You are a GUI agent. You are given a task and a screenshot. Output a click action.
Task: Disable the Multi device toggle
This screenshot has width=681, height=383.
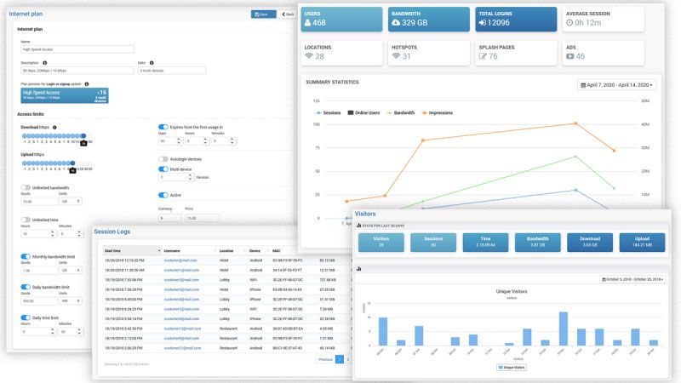click(x=163, y=169)
